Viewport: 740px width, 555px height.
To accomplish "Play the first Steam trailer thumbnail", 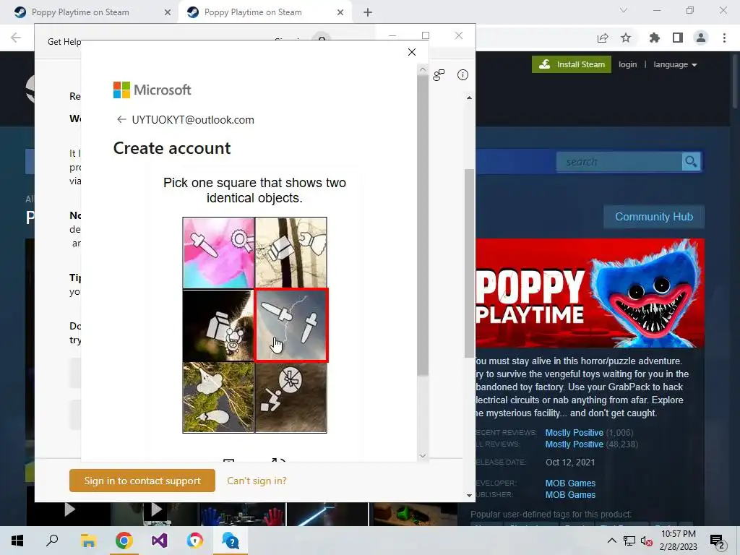I will click(69, 509).
